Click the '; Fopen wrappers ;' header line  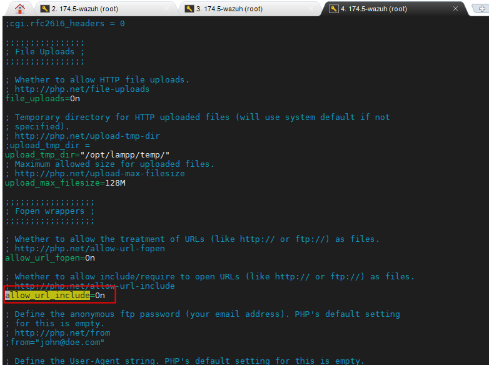pyautogui.click(x=50, y=211)
